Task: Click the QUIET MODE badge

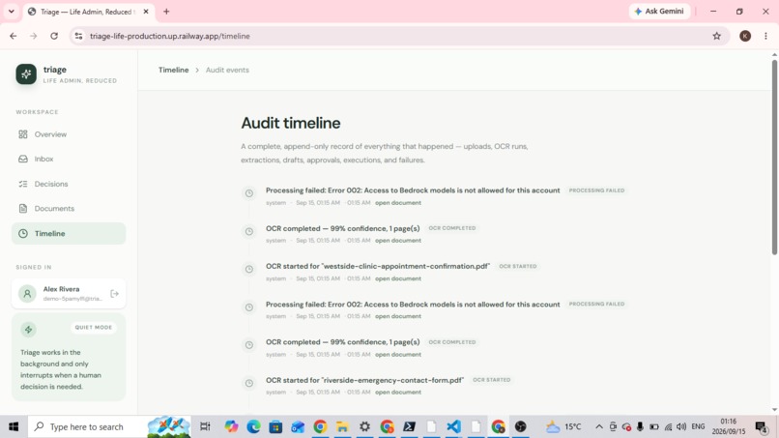Action: pos(94,327)
